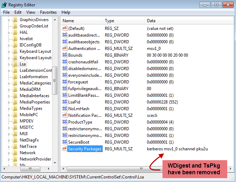Expand the GraphicsDrivers tree node

coord(9,20)
